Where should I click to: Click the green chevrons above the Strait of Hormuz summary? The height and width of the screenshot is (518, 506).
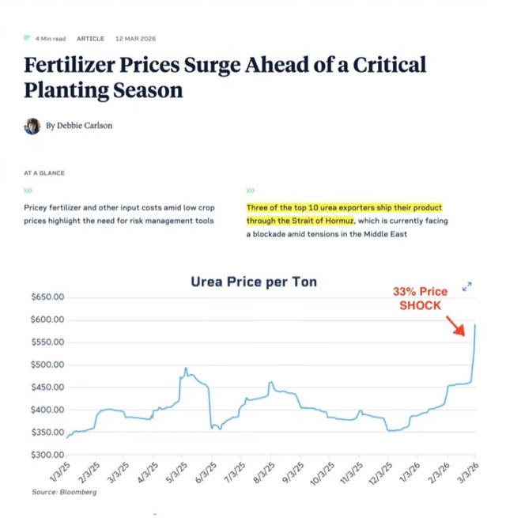[x=251, y=191]
